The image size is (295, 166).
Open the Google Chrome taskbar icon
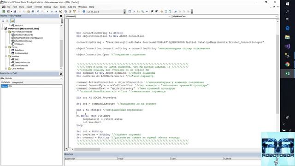click(x=287, y=65)
